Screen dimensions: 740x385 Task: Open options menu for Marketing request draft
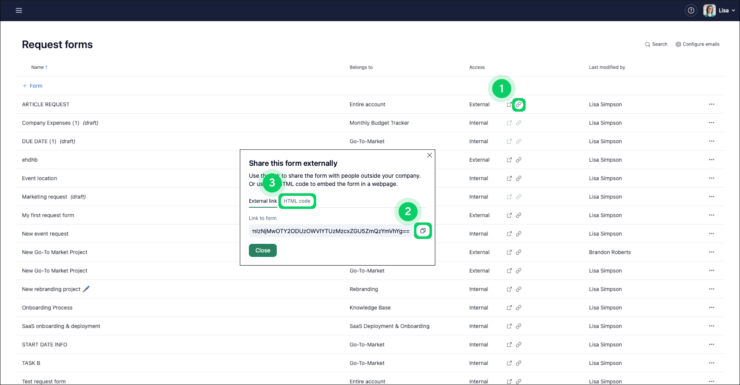[x=711, y=197]
